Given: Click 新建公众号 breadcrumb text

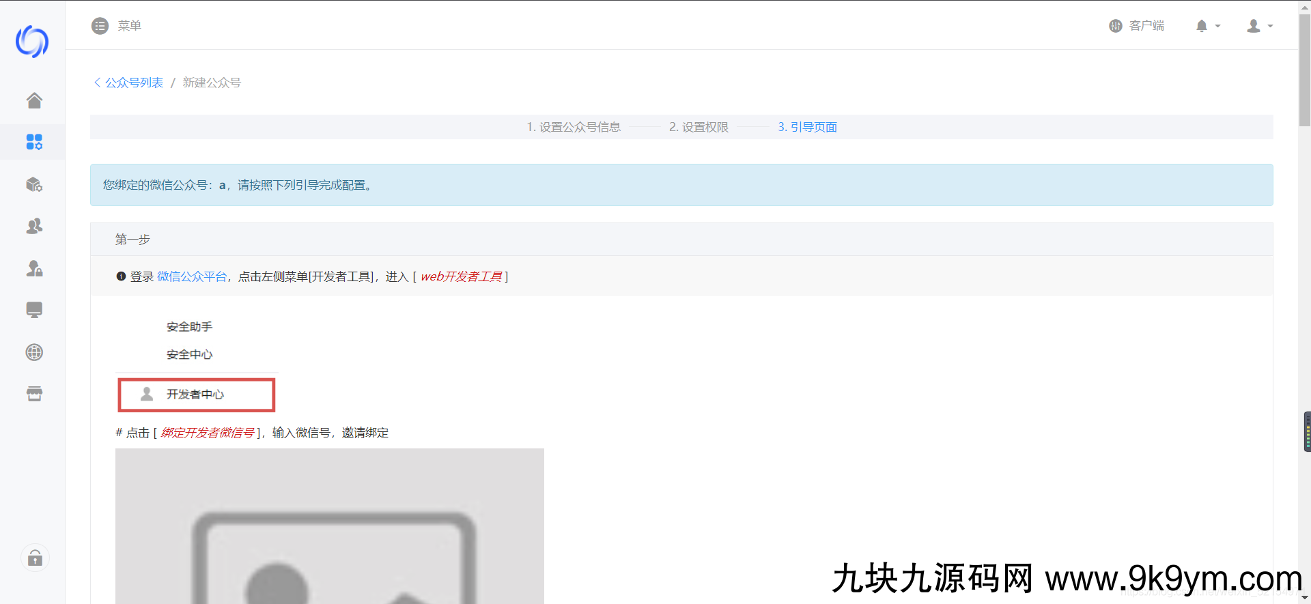Looking at the screenshot, I should coord(212,83).
